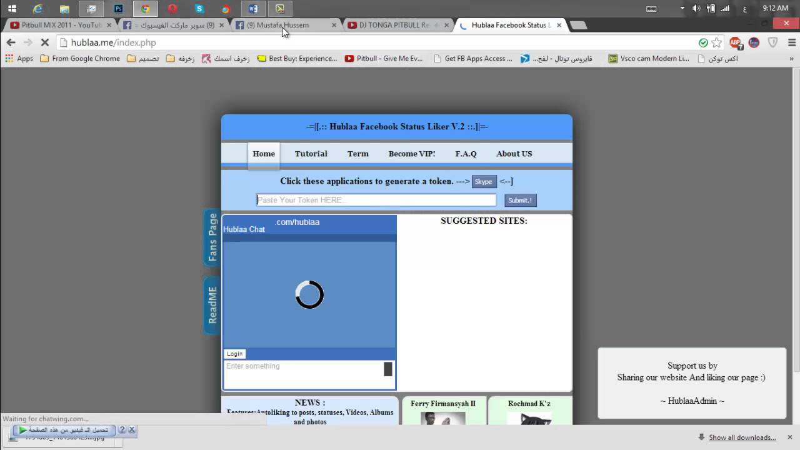Click the Chrome taskbar icon

pos(145,9)
